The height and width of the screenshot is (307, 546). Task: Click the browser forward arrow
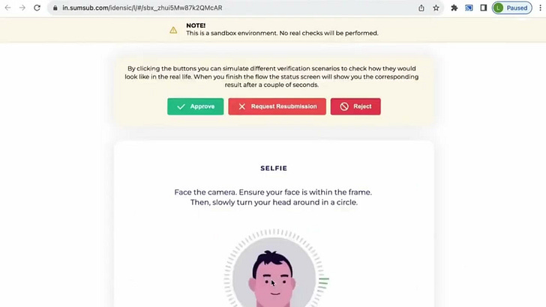tap(22, 7)
